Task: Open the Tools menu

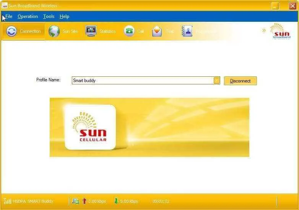Action: point(49,16)
